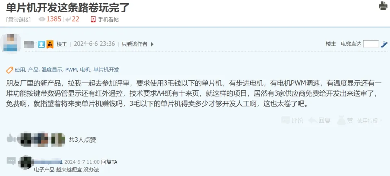The image size is (390, 176).
Task: Click the elevator jump arrow icon
Action: (384, 44)
